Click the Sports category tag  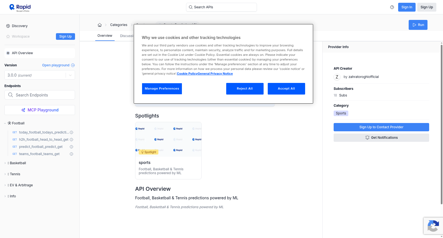point(341,113)
